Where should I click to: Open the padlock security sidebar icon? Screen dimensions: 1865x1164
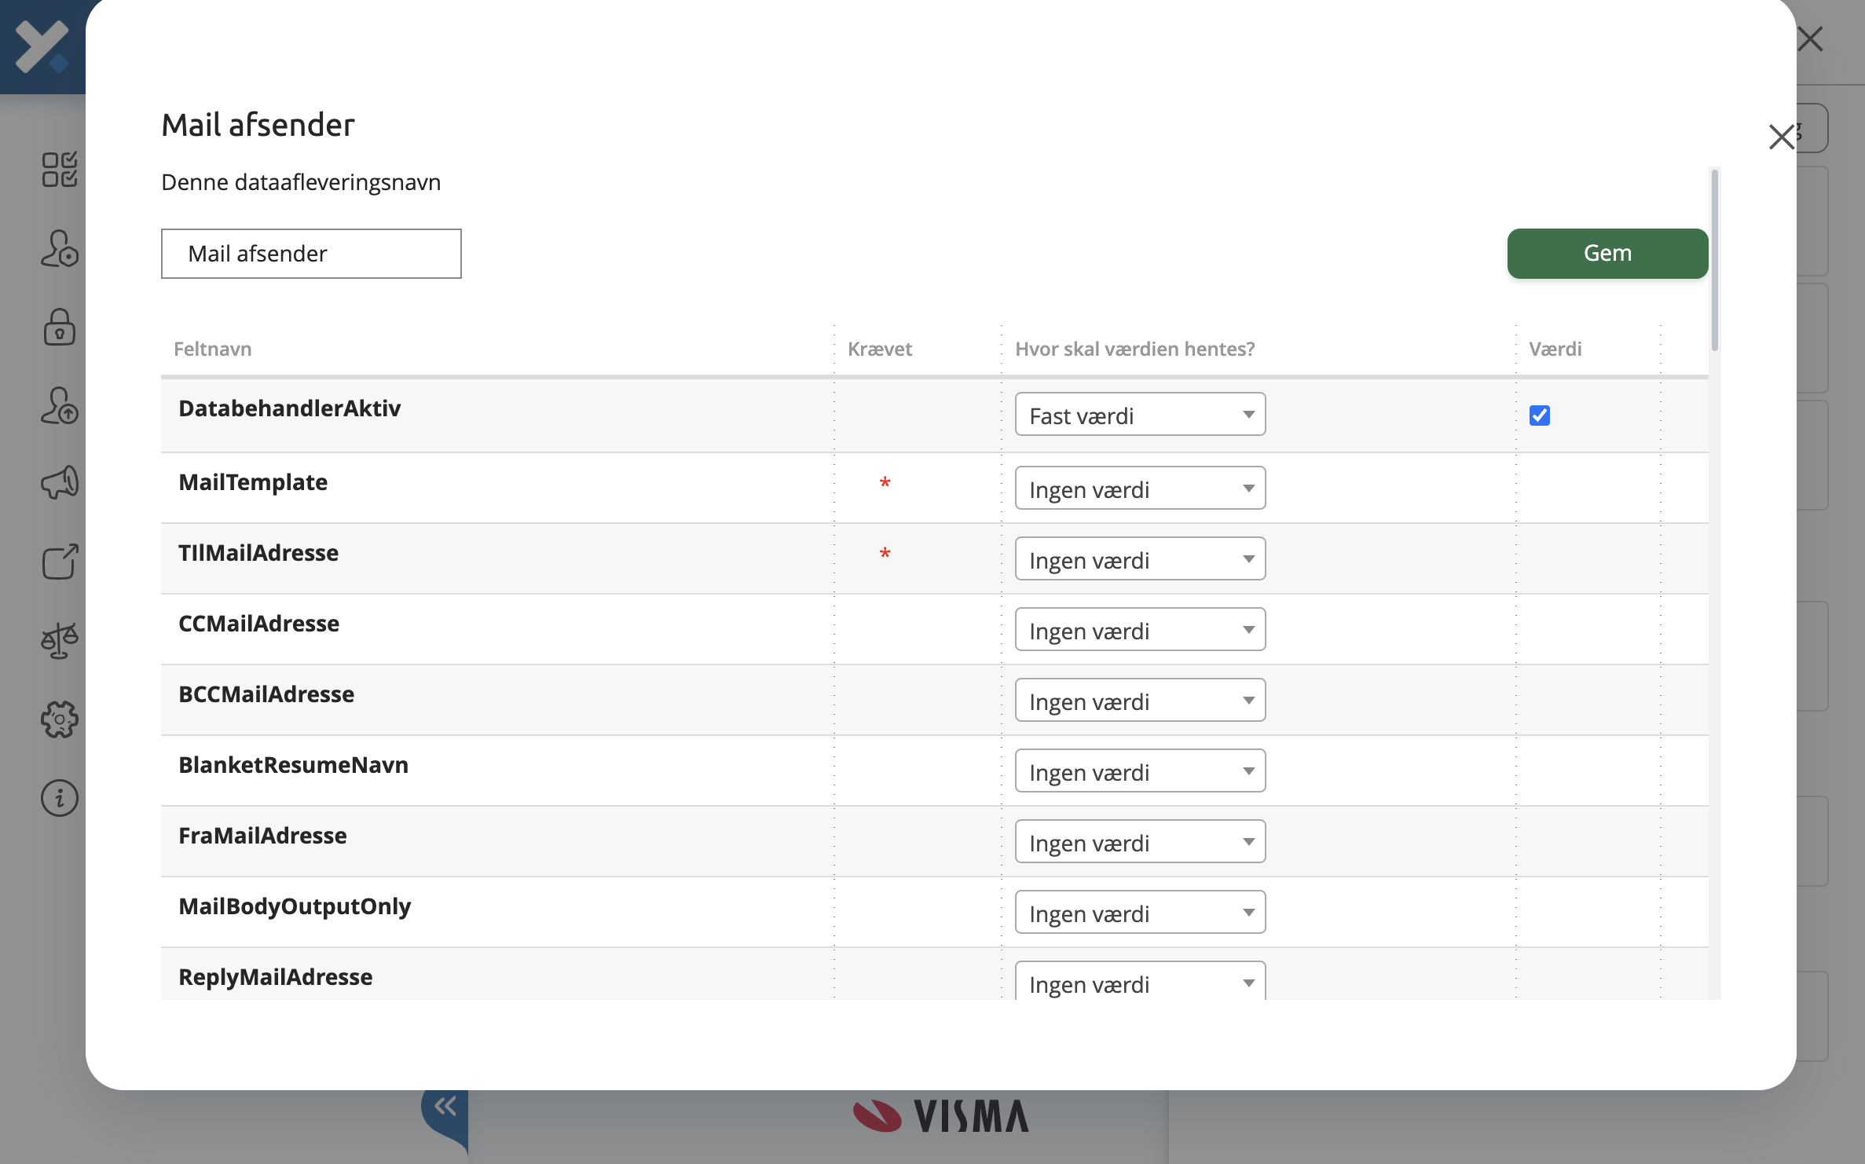point(60,326)
